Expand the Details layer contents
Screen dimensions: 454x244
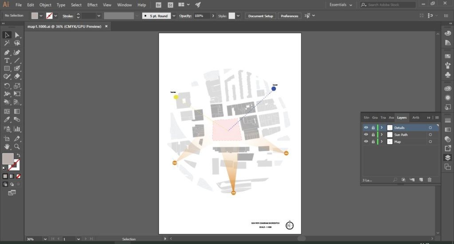382,128
